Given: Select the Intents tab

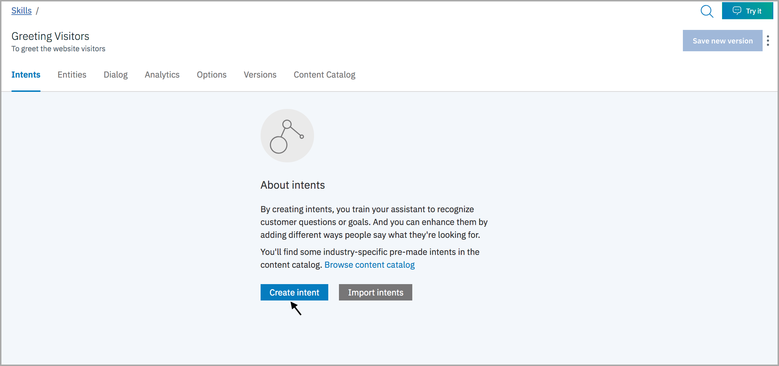Looking at the screenshot, I should [26, 75].
